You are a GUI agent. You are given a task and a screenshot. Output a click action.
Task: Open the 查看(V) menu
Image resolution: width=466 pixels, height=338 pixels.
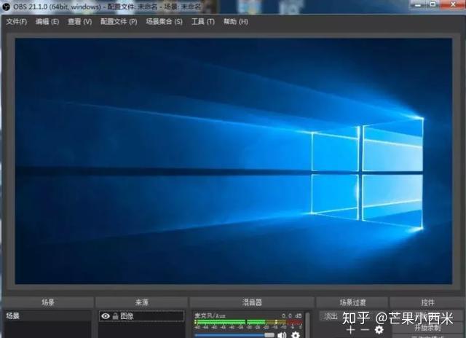pos(80,22)
